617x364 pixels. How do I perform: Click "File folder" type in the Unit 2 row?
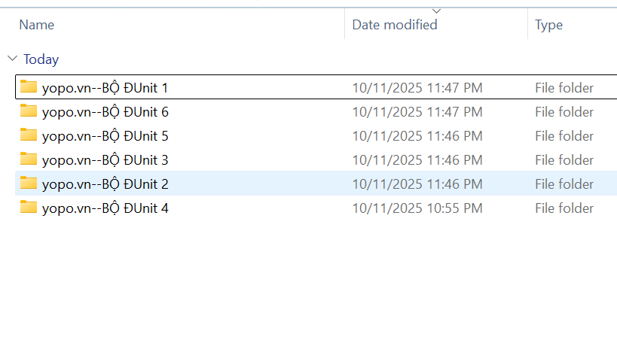click(564, 184)
